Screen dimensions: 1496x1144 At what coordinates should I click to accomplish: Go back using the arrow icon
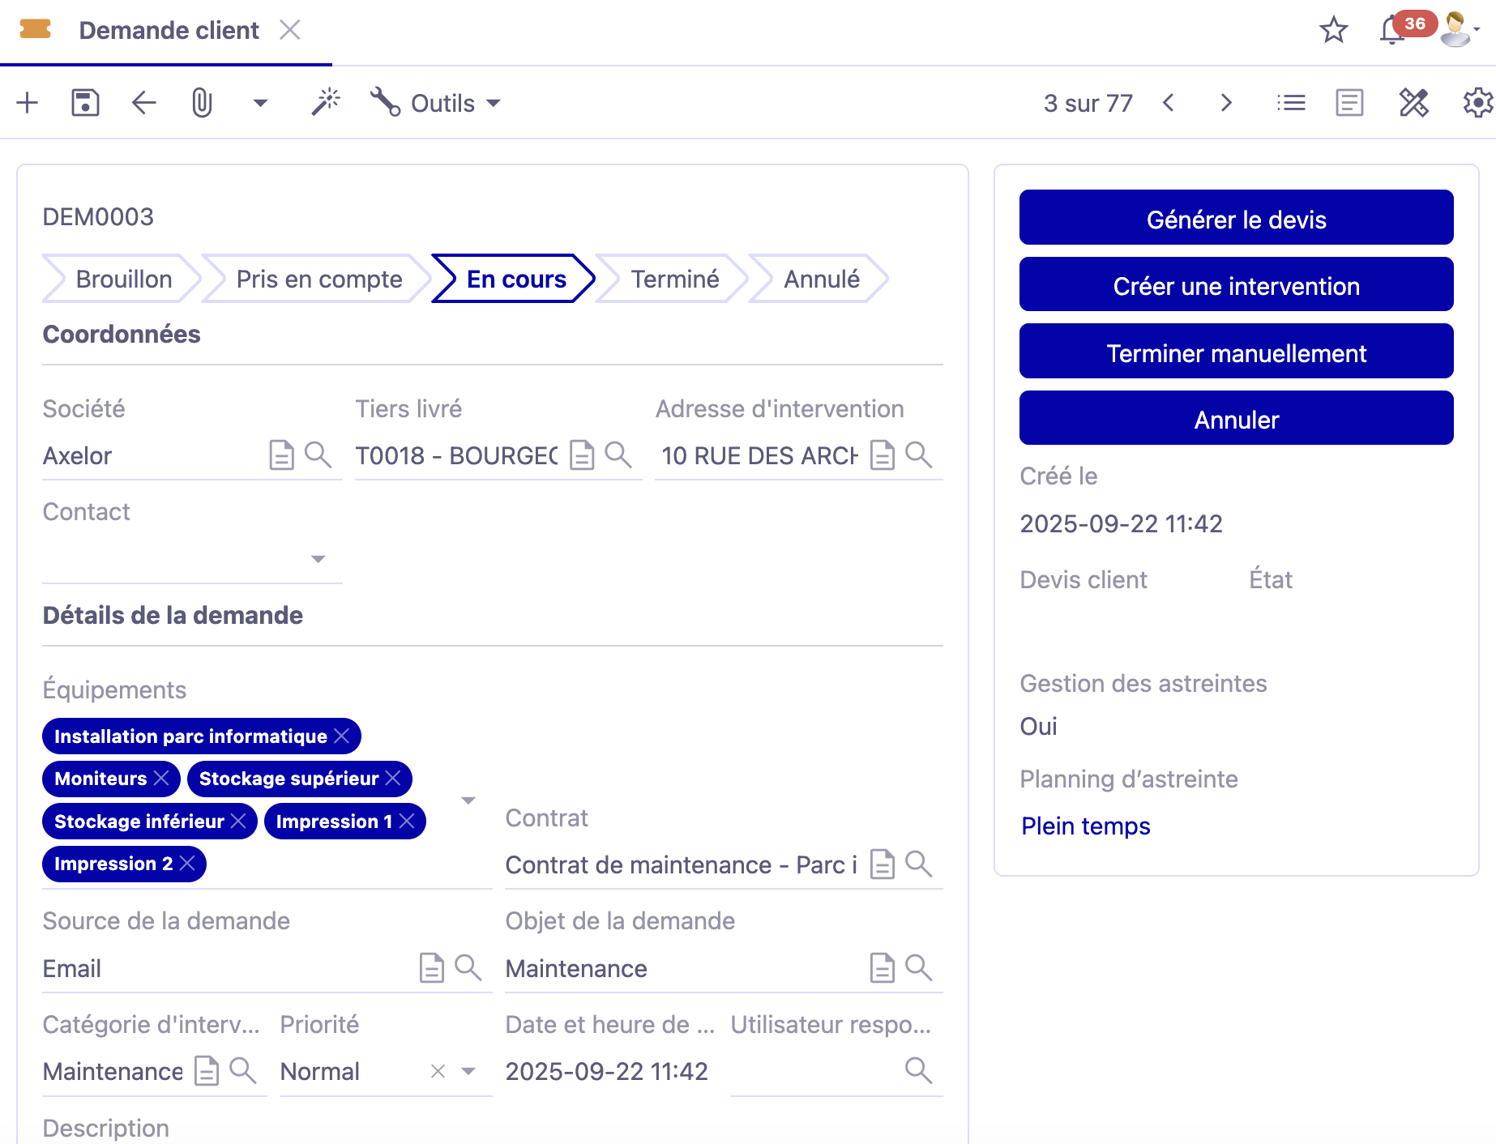143,103
